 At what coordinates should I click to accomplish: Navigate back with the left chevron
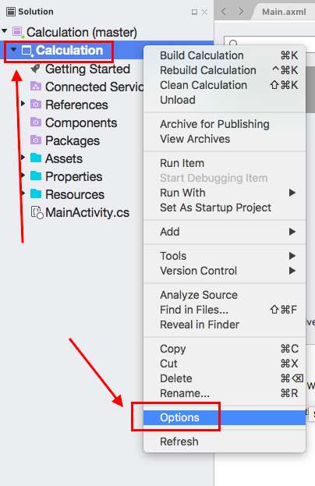(223, 12)
